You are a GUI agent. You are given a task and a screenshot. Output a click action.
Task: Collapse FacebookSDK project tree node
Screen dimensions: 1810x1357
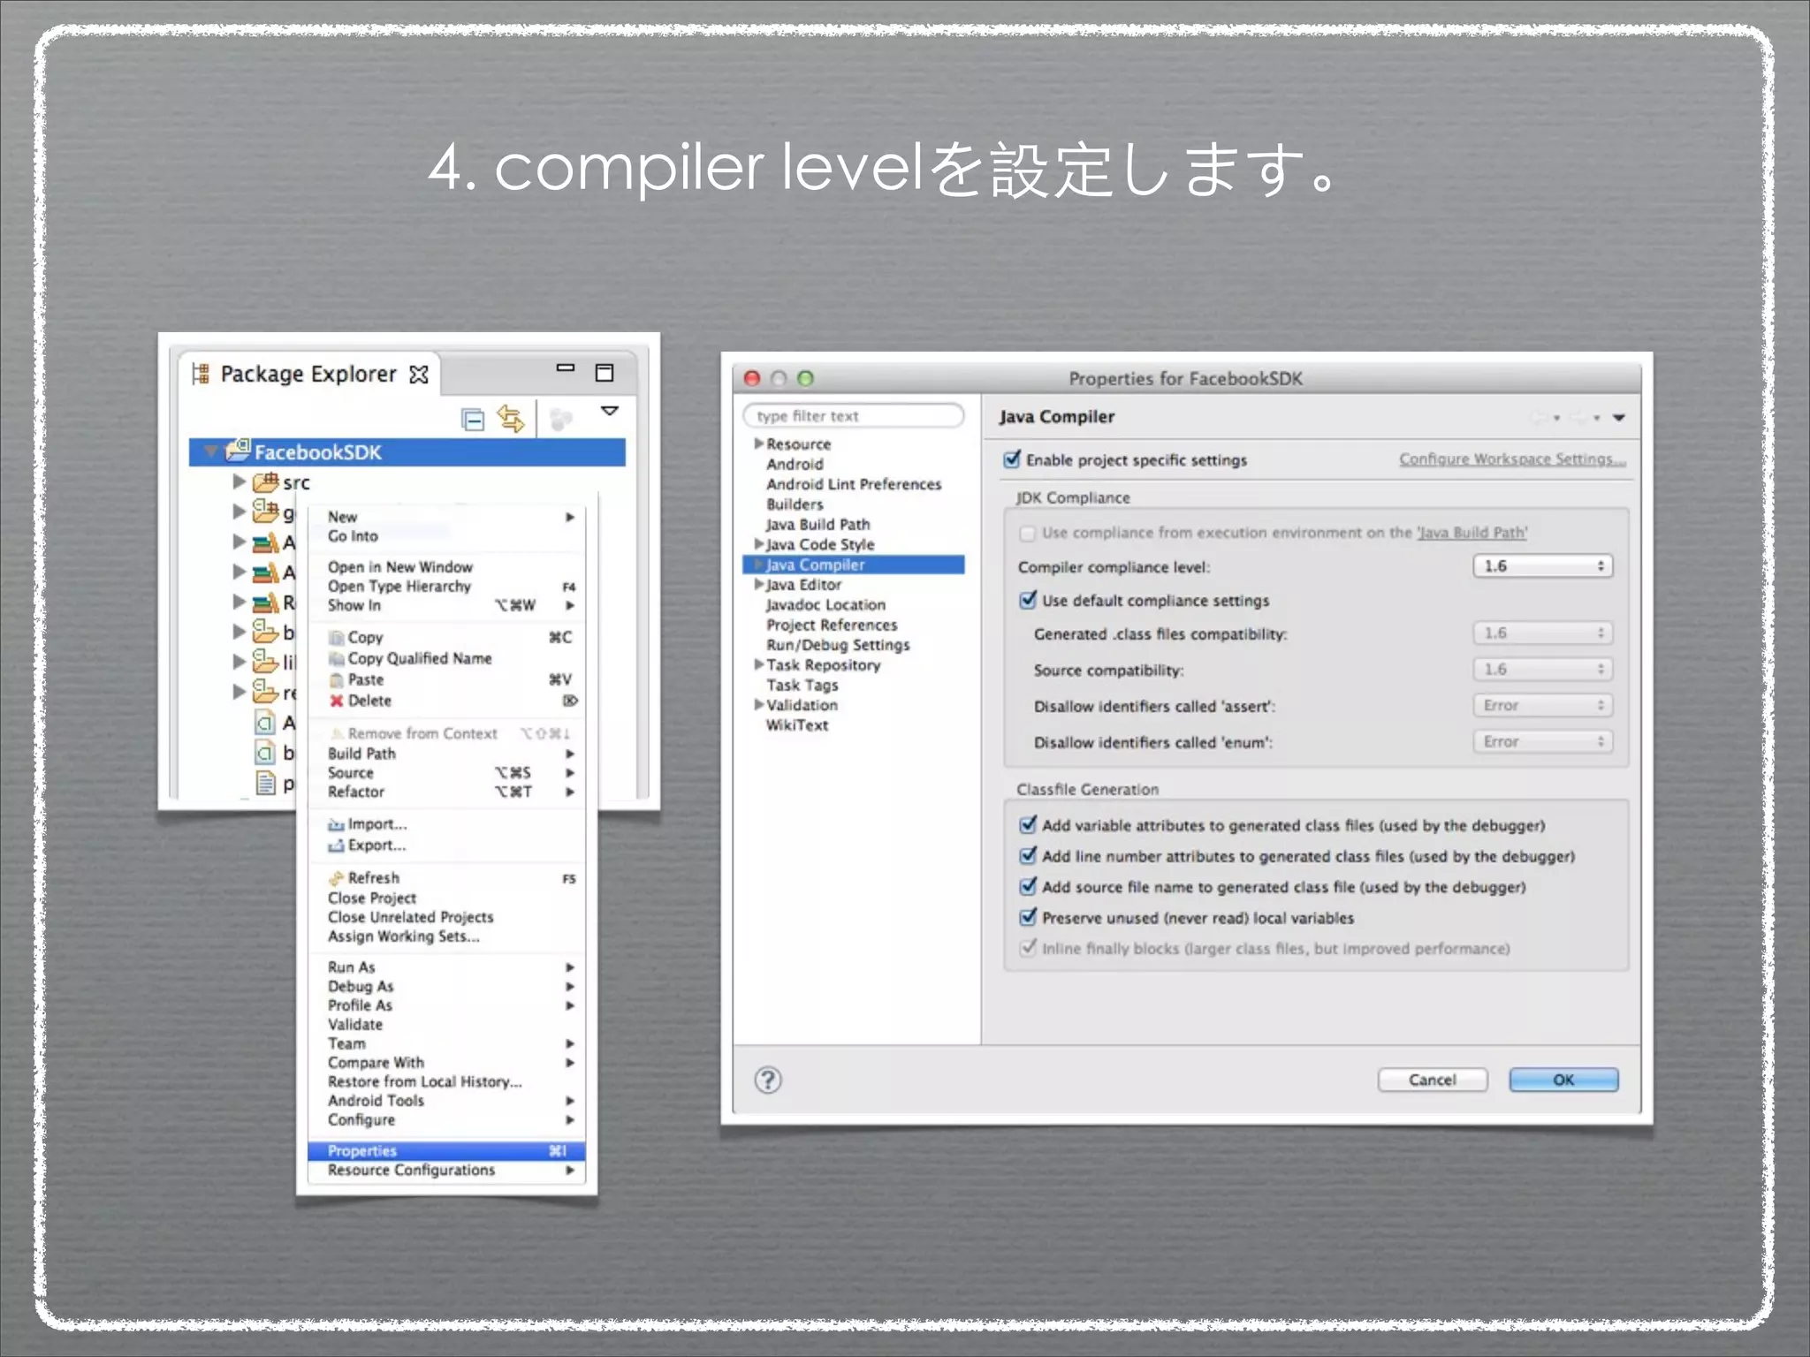point(210,451)
